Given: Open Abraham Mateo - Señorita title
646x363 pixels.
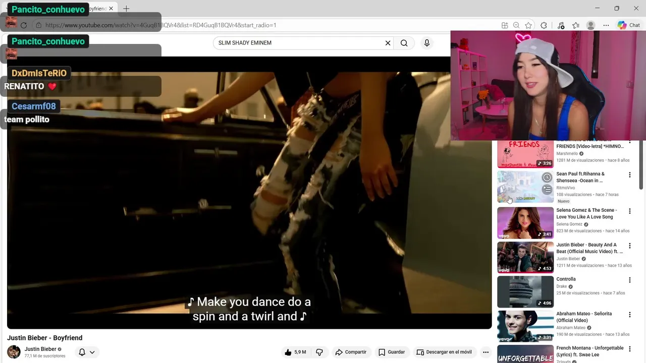Looking at the screenshot, I should click(x=584, y=317).
